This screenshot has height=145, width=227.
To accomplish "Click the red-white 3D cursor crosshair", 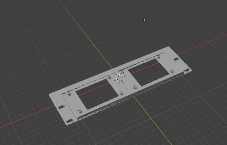I will (120, 78).
